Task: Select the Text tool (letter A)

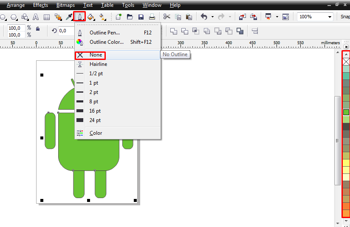Action: (x=36, y=17)
